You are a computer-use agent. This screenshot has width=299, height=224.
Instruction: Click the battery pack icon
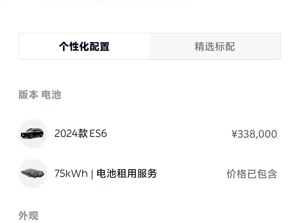coord(32,174)
